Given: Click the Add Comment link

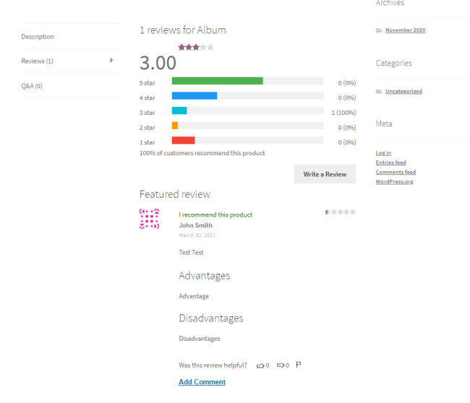Looking at the screenshot, I should [202, 382].
